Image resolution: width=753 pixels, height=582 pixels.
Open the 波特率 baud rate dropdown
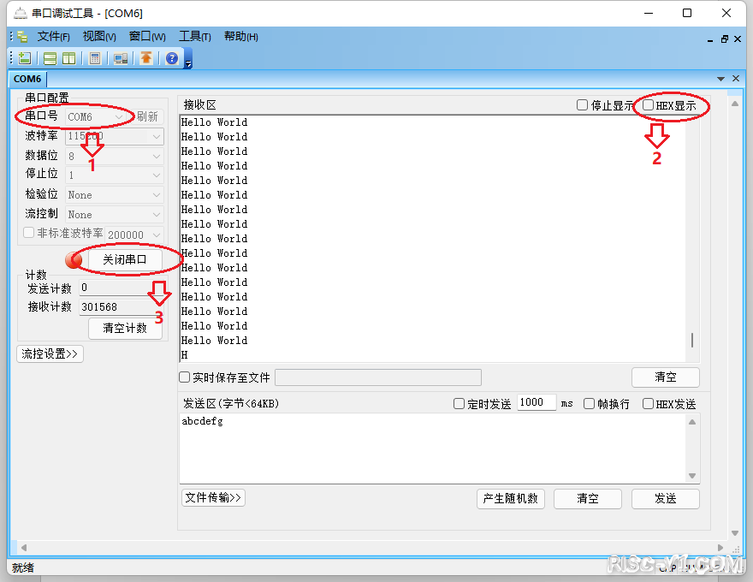(115, 136)
